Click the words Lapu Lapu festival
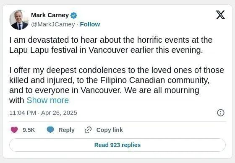 point(43,50)
